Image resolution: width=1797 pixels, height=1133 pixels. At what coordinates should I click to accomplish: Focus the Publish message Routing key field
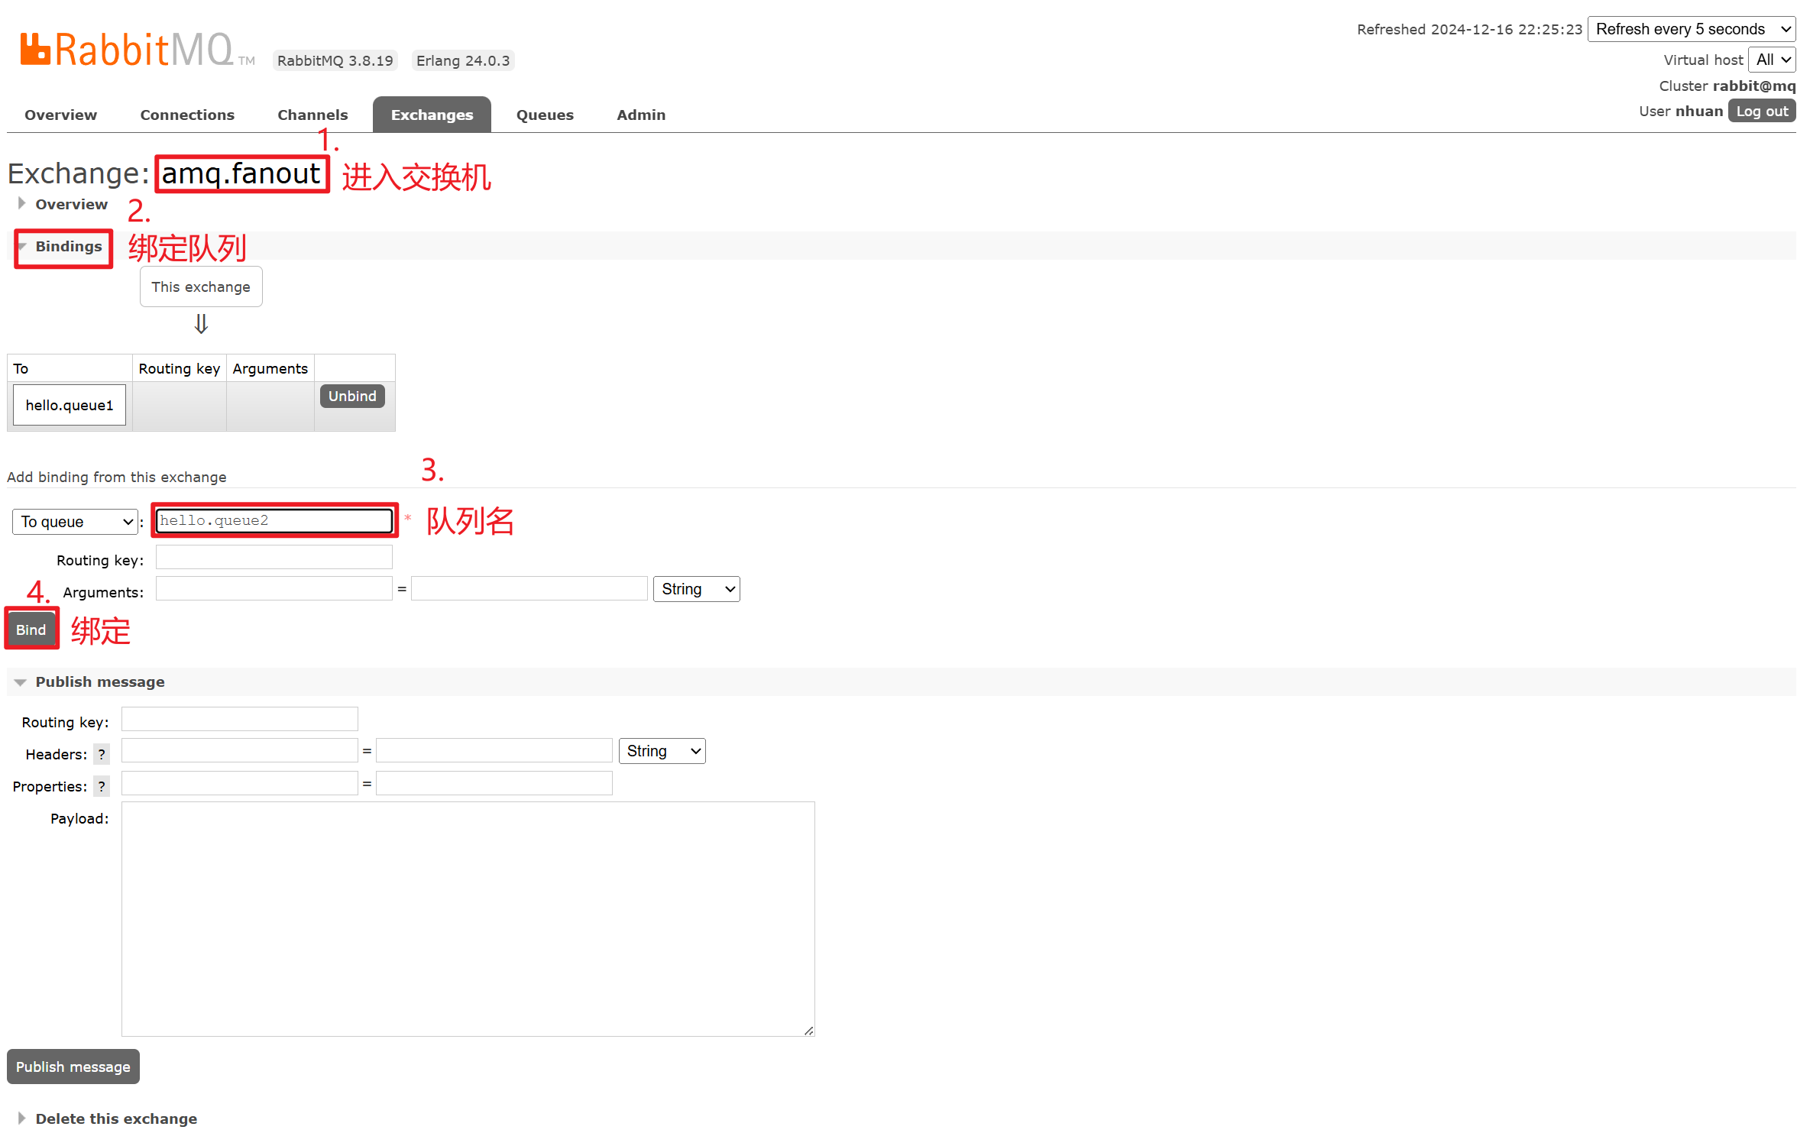[x=240, y=719]
